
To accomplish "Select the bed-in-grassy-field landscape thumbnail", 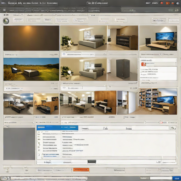I will (31, 69).
